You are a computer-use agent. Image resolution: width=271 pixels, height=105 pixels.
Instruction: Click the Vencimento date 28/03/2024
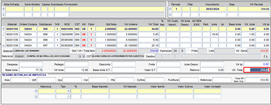coord(213,9)
